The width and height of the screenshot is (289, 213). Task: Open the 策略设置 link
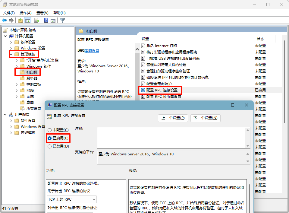[92, 51]
